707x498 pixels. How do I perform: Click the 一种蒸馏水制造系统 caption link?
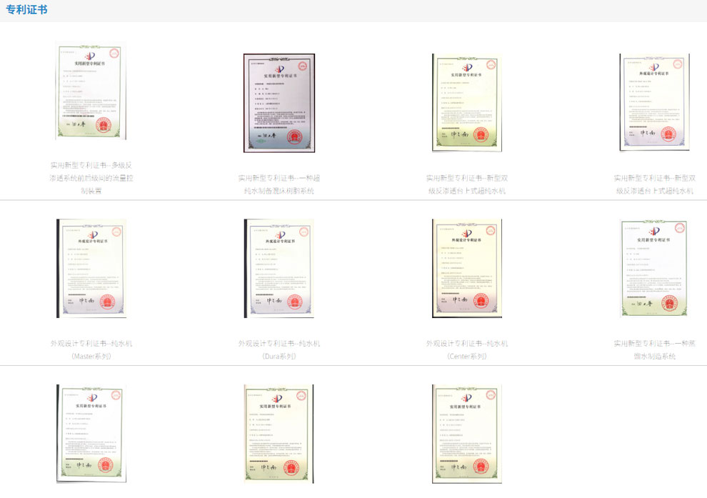point(654,349)
